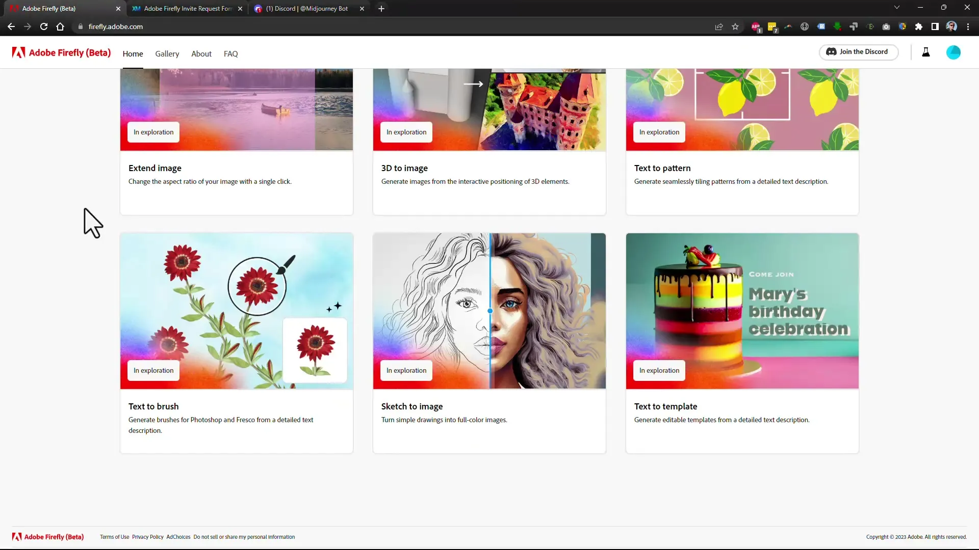
Task: Click the Terms of Use link
Action: (x=114, y=537)
